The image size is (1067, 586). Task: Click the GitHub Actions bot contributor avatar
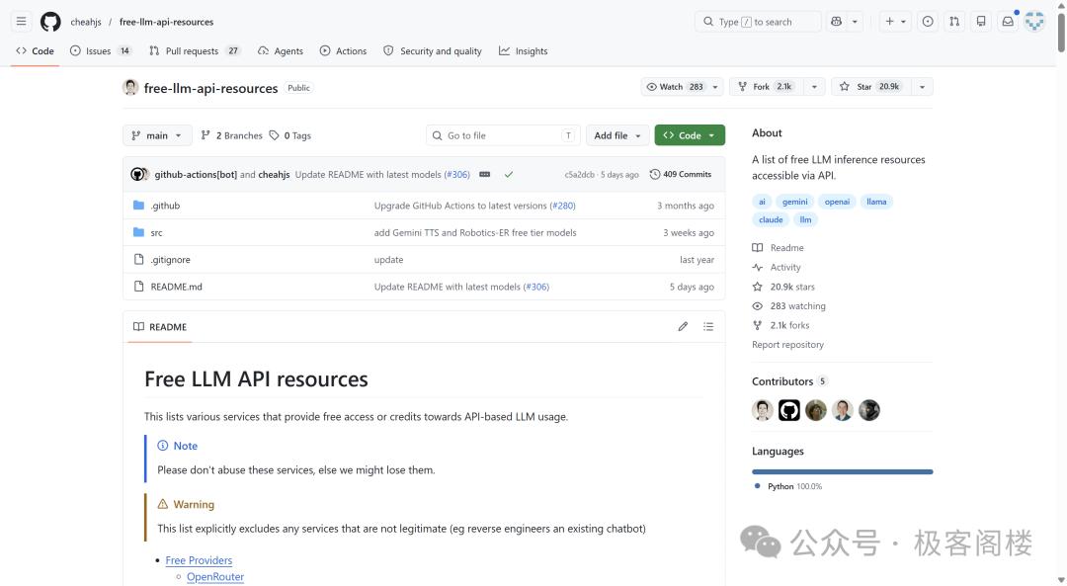pos(789,410)
